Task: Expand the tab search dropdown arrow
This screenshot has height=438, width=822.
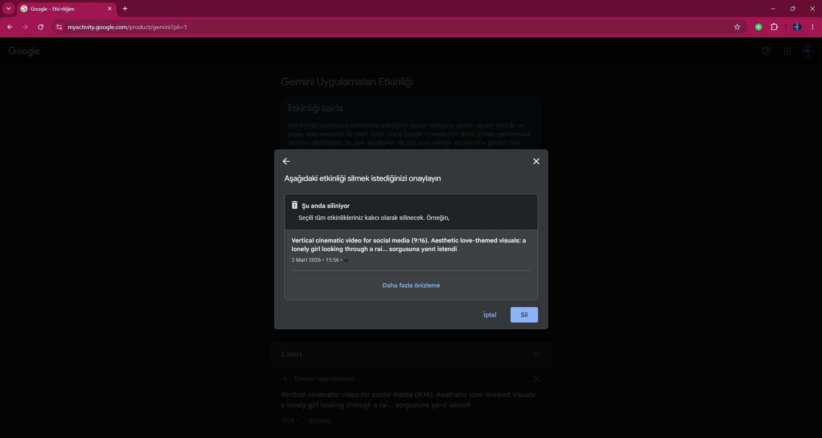Action: click(9, 9)
